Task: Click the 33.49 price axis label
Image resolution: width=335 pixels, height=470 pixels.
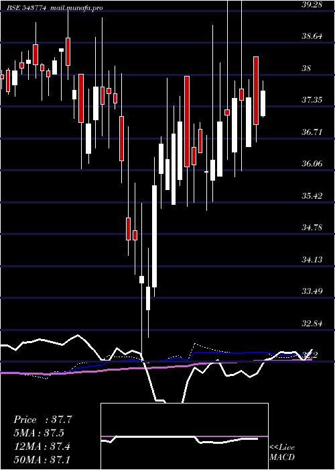Action: tap(312, 291)
